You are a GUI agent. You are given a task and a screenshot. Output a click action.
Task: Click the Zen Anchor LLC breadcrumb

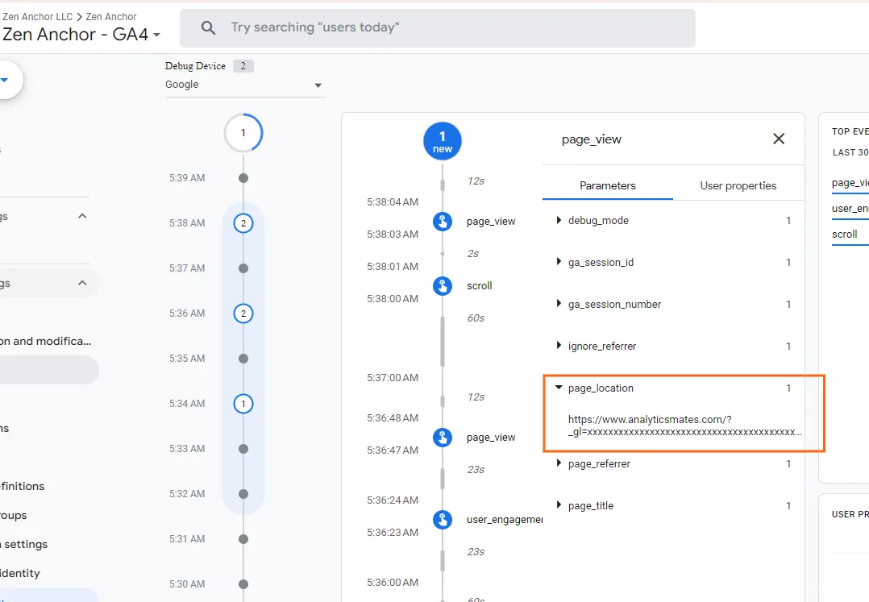tap(37, 17)
